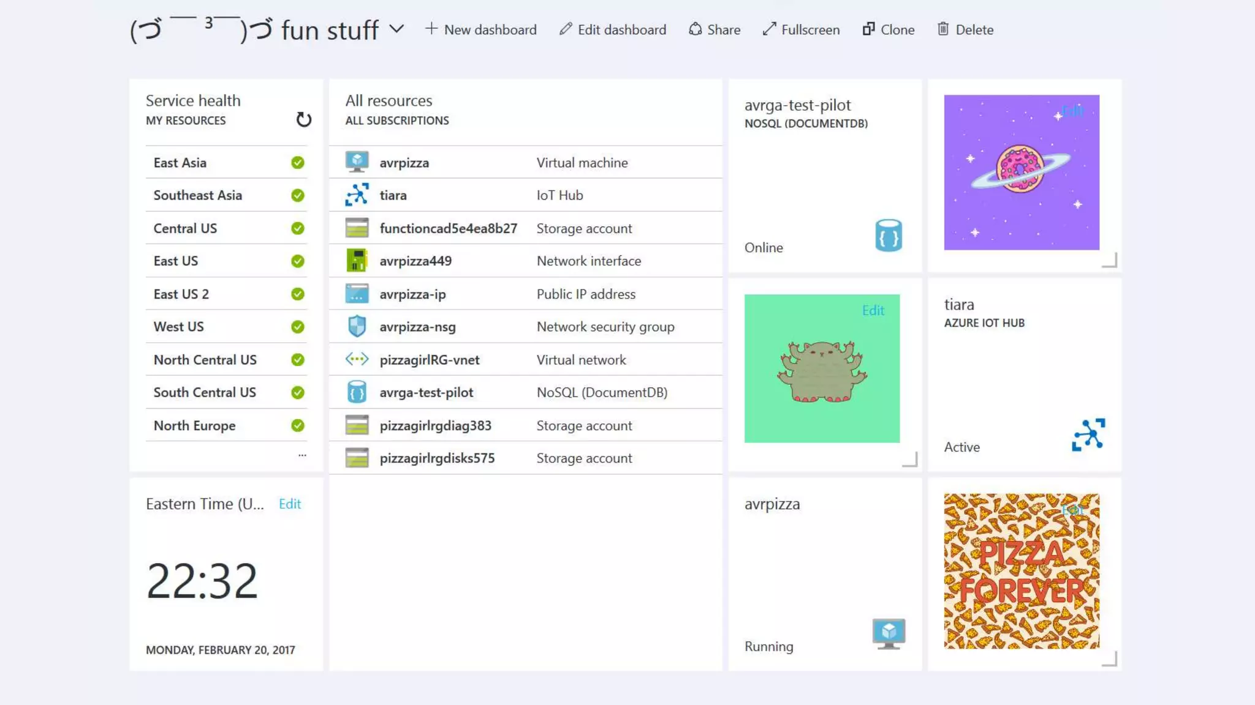Click DocumentDB icon in avrga-test-pilot tile

(889, 236)
